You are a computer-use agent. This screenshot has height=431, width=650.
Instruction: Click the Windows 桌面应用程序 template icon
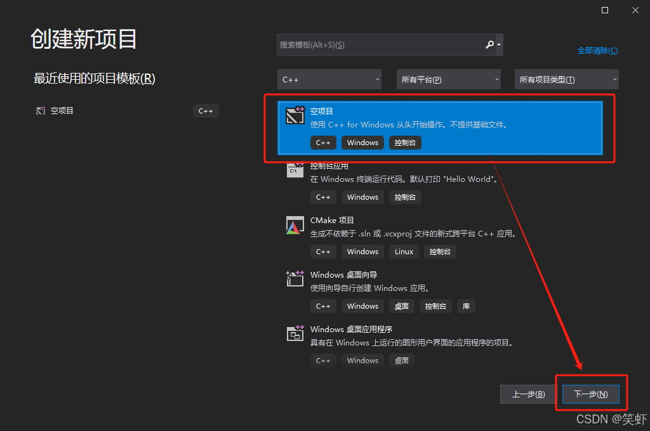(x=295, y=333)
